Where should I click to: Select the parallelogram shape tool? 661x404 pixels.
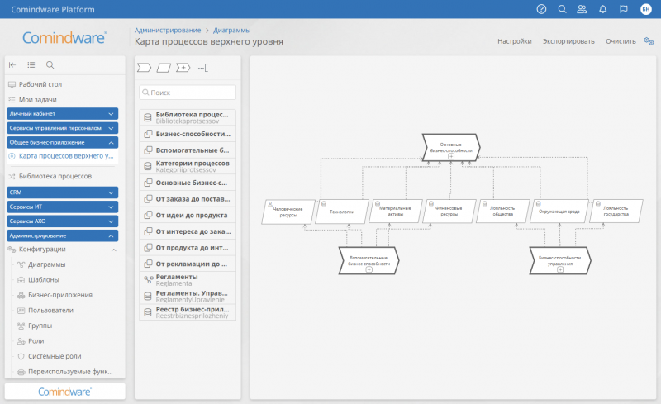(164, 67)
